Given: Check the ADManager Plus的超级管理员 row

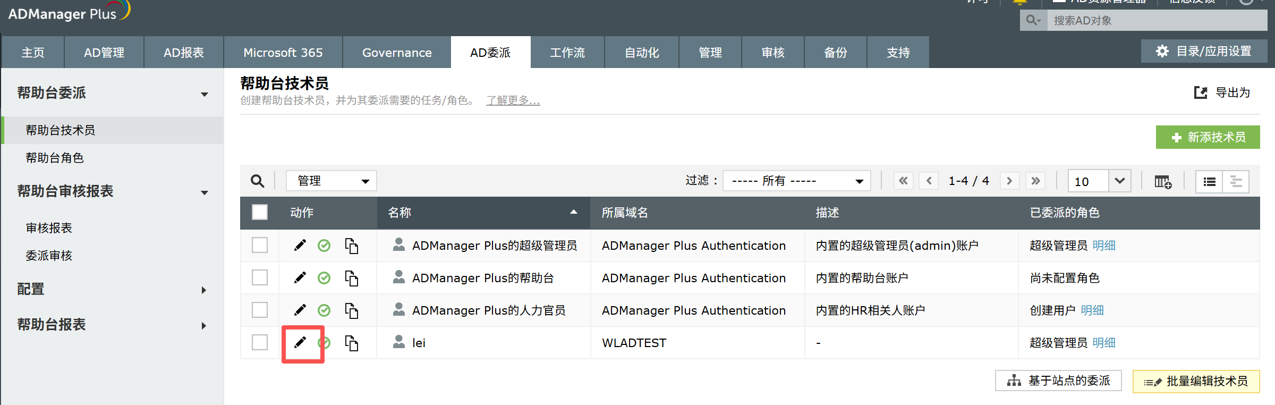Looking at the screenshot, I should (x=260, y=245).
